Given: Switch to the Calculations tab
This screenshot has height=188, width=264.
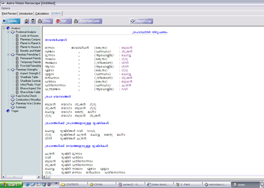Looking at the screenshot, I should 42,14.
